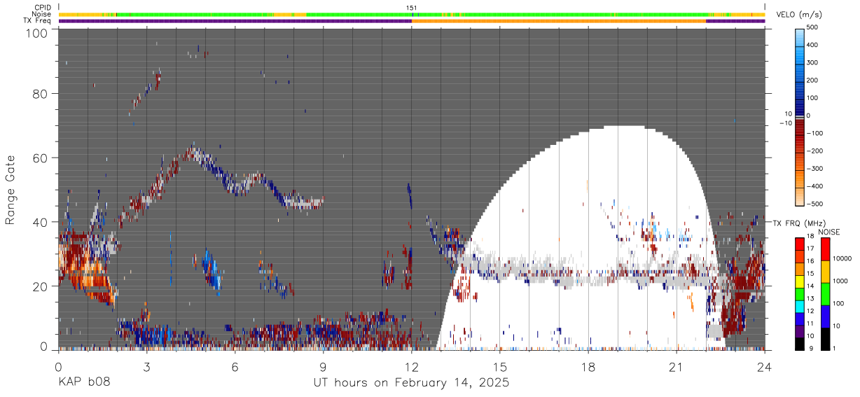Click 'UT hours on February 14, 2025' title
Screen dimensions: 860x397
tap(410, 383)
